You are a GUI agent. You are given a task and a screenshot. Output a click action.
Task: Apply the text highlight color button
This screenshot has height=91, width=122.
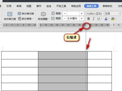click(x=113, y=19)
